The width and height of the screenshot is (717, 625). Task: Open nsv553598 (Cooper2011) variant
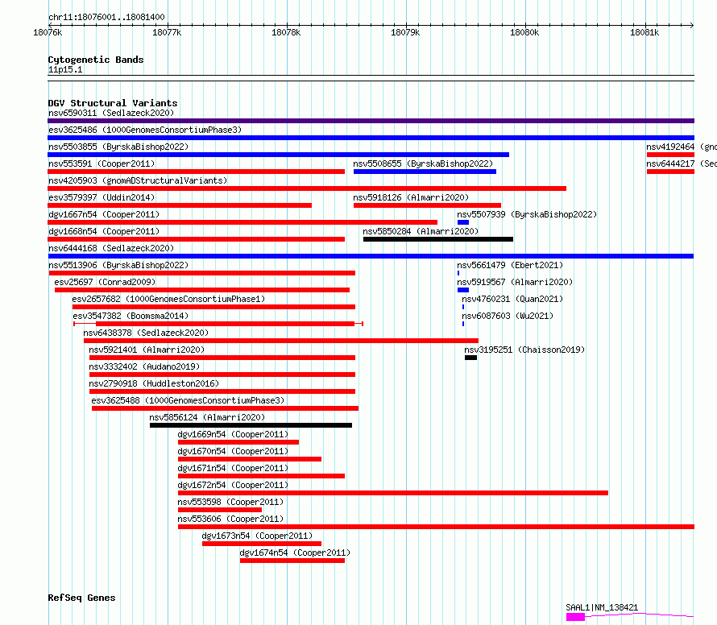pyautogui.click(x=230, y=502)
